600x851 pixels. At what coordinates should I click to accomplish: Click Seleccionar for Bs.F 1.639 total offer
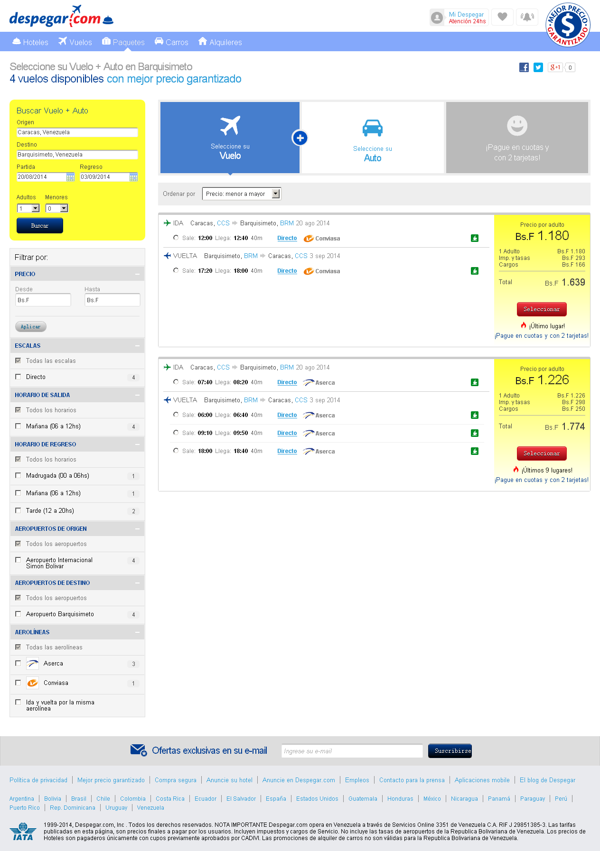tap(542, 309)
